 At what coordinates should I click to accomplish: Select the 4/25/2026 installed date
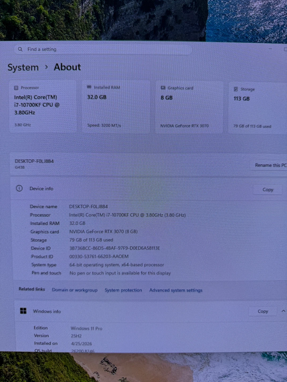81,344
